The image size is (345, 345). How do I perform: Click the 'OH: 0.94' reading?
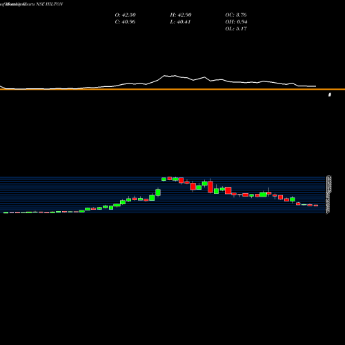pos(236,21)
